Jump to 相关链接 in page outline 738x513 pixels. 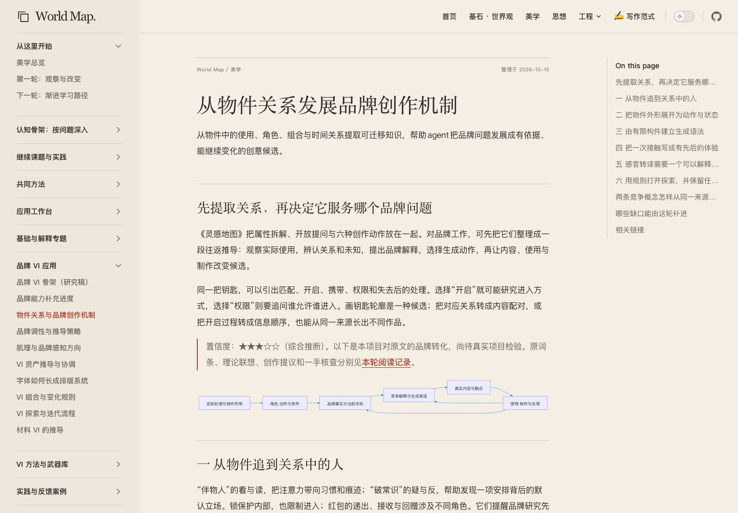pyautogui.click(x=630, y=230)
